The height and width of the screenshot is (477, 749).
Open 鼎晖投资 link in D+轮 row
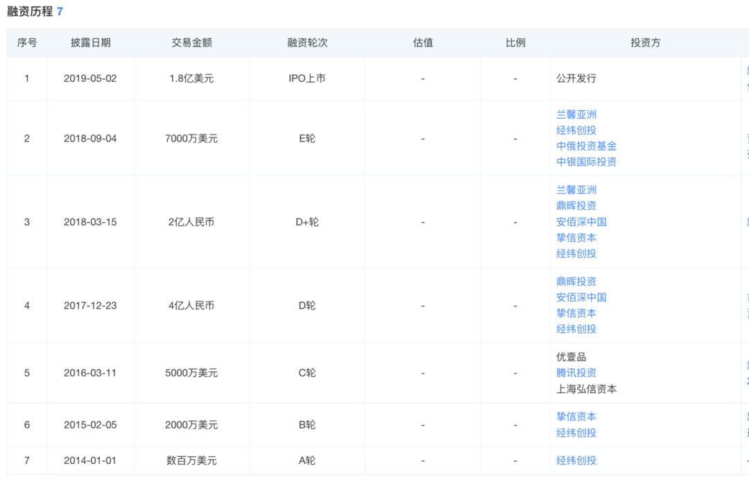point(576,206)
